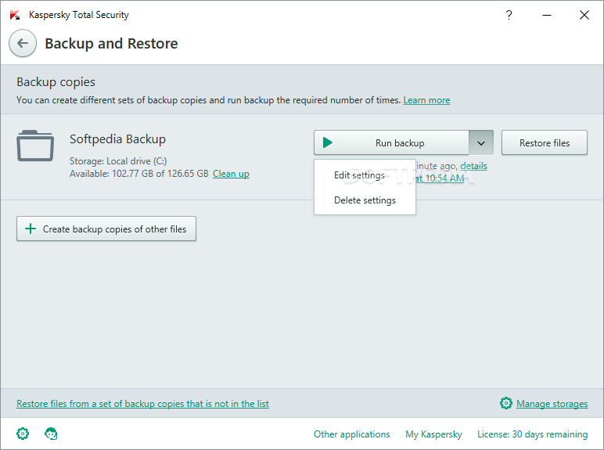Click Available: 102.77 GB of 126.65 GB text

[x=138, y=174]
